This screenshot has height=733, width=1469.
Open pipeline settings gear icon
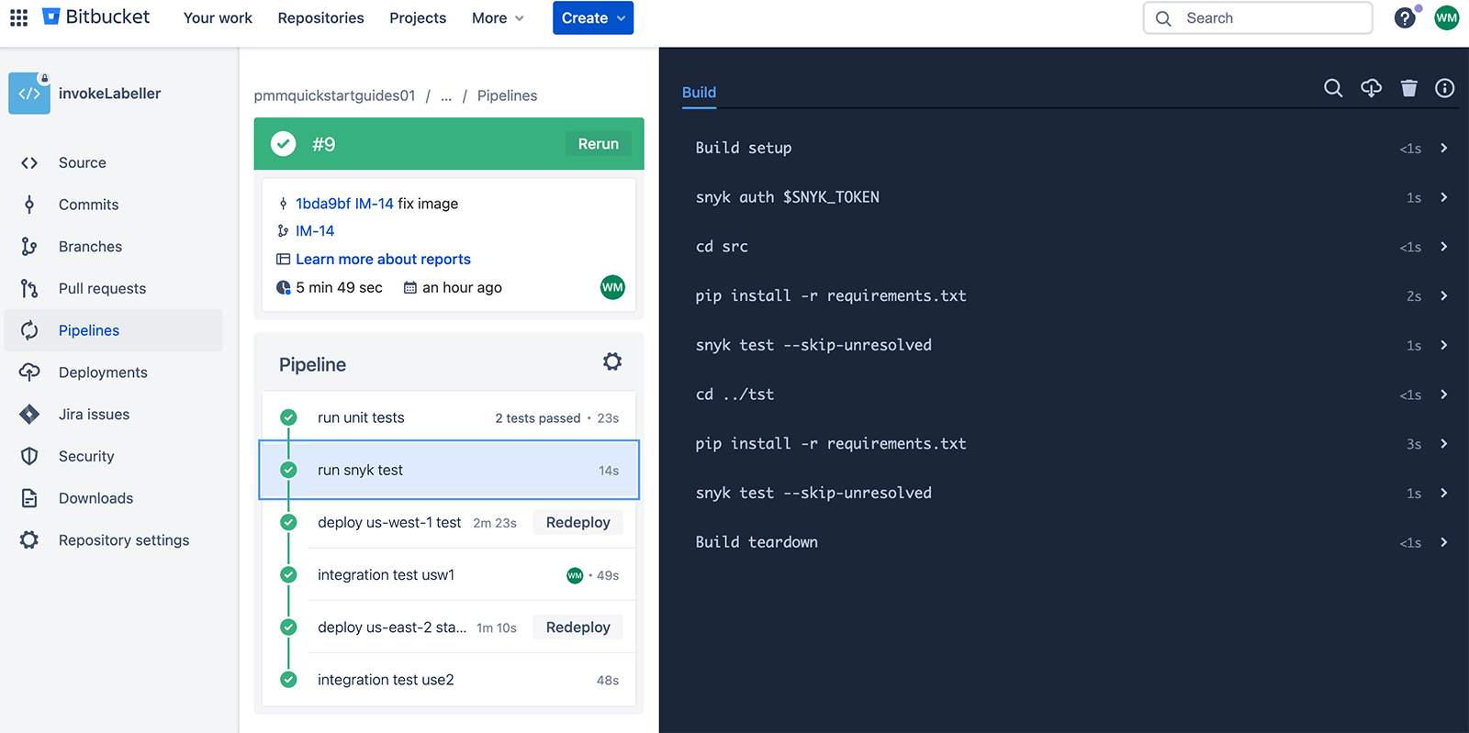pyautogui.click(x=612, y=362)
